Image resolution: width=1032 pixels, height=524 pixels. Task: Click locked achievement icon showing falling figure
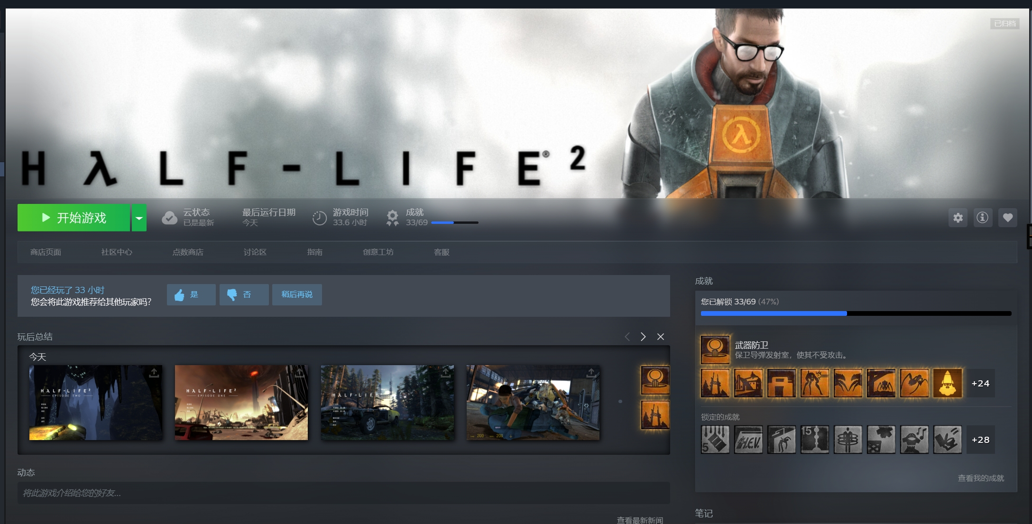pyautogui.click(x=782, y=440)
